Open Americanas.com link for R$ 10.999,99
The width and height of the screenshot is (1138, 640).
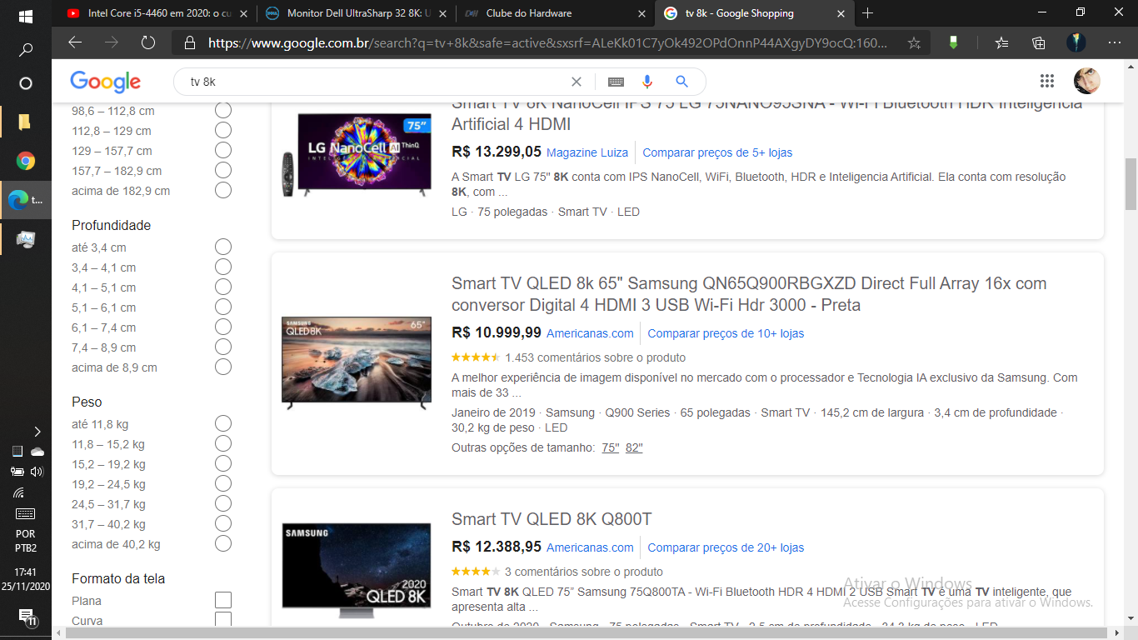[x=590, y=333]
